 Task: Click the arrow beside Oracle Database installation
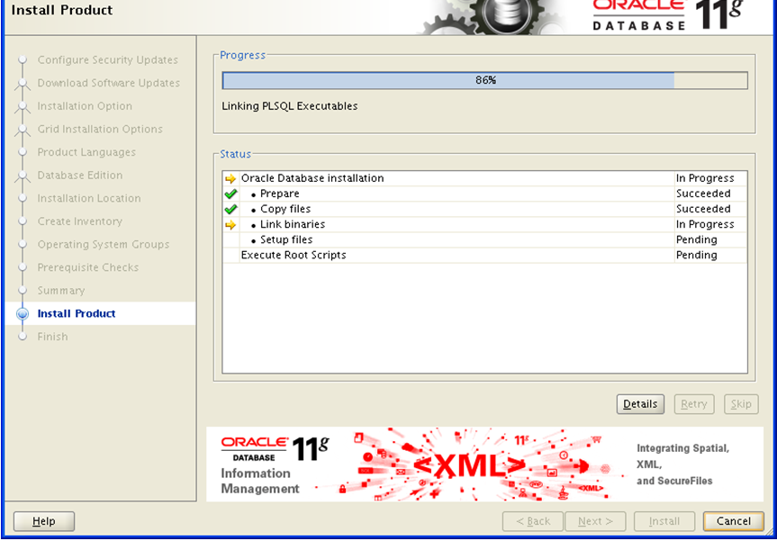230,179
